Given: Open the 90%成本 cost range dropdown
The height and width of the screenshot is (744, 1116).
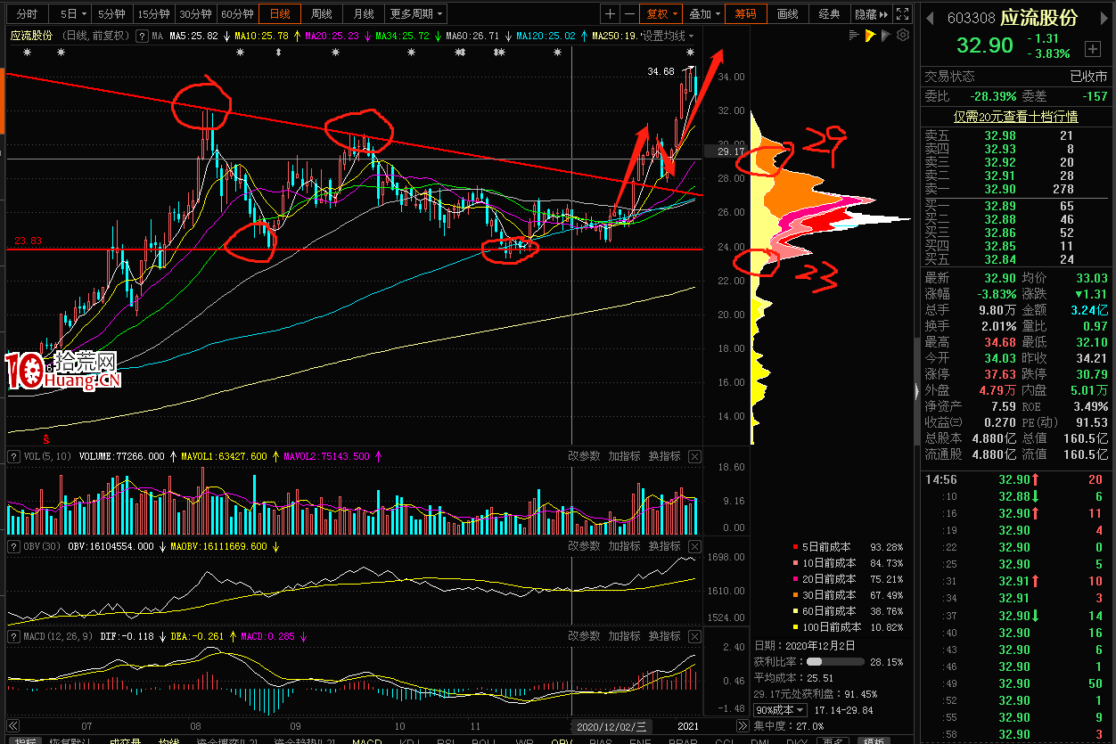Looking at the screenshot, I should (x=780, y=710).
